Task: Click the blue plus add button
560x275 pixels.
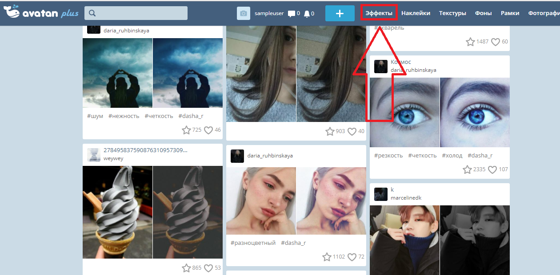Action: (340, 13)
